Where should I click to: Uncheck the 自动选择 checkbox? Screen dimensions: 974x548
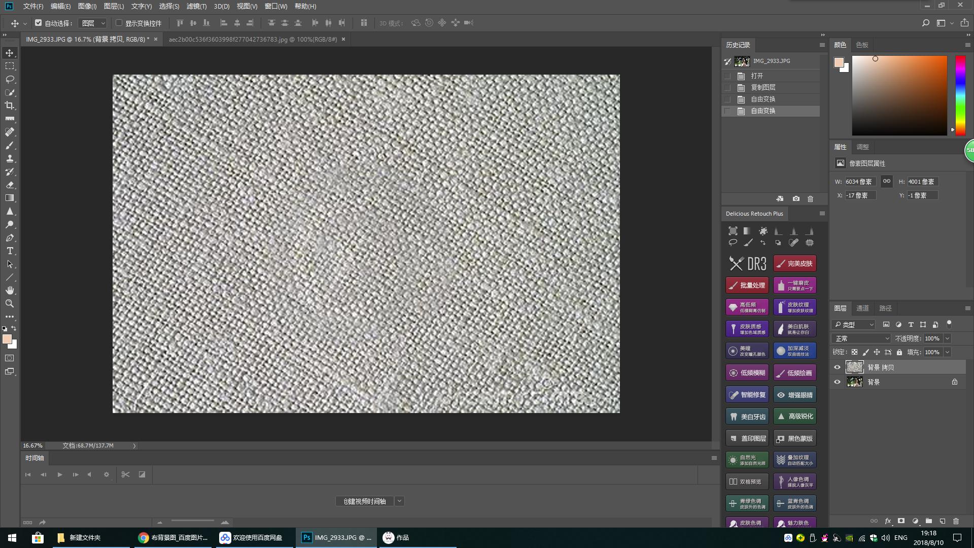(x=39, y=23)
